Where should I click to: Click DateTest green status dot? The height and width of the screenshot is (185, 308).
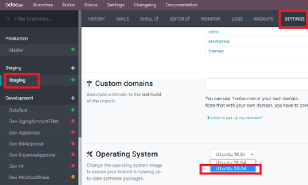[73, 110]
